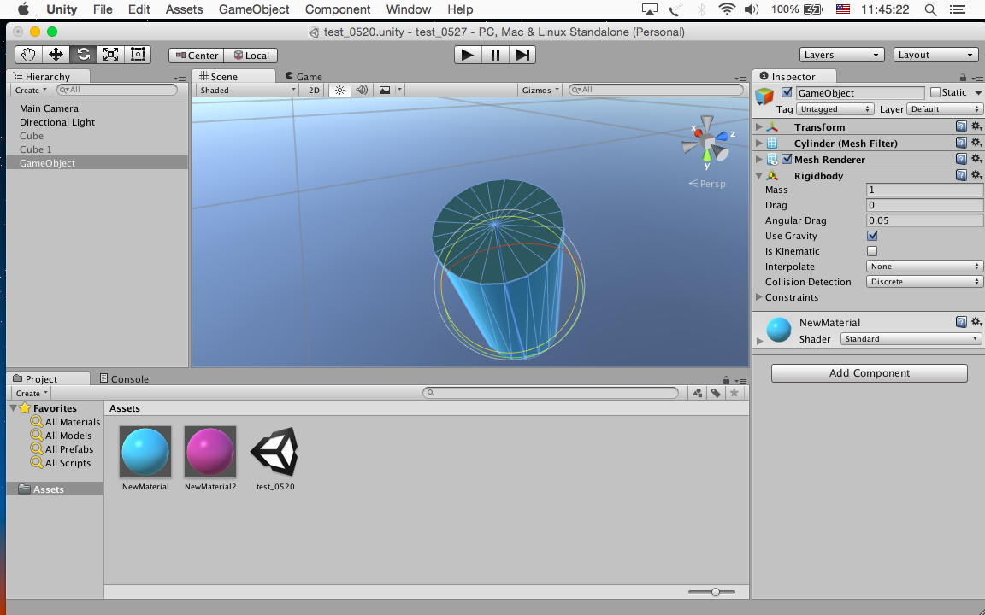Screen dimensions: 985x615
Task: Click the Pause button
Action: [x=495, y=55]
